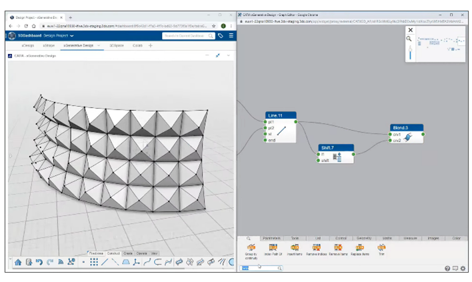Image resolution: width=472 pixels, height=282 pixels.
Task: Select the Point grid tool
Action: click(x=94, y=262)
